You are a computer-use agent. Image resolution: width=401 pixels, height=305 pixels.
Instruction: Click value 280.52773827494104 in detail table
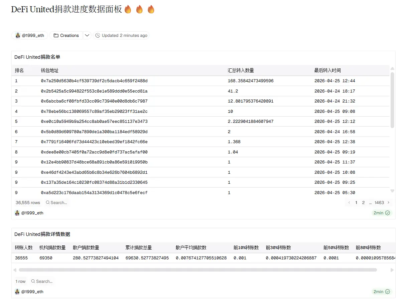pos(96,258)
